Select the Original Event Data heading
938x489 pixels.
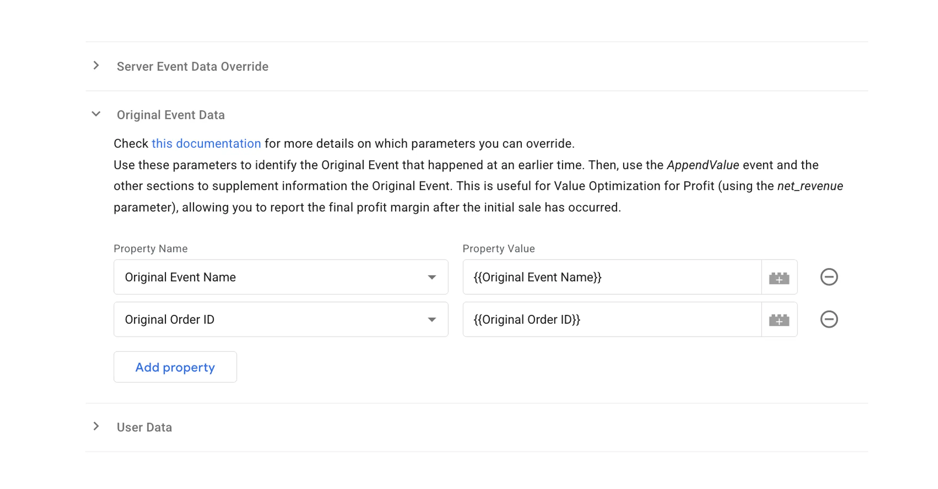(171, 115)
